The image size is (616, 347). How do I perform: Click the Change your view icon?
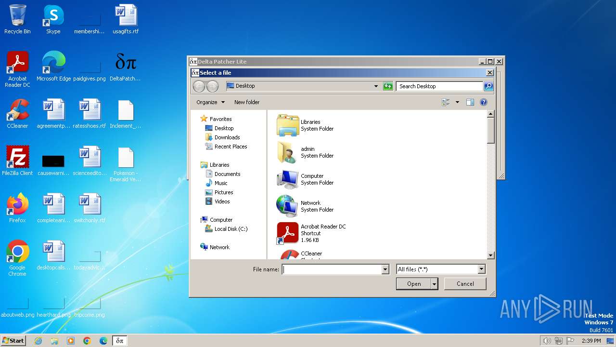[446, 102]
